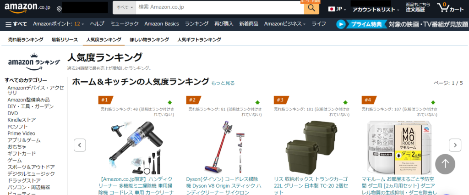This screenshot has height=195, width=469.
Task: Click the scroll-to-top arrow circle
Action: (445, 164)
